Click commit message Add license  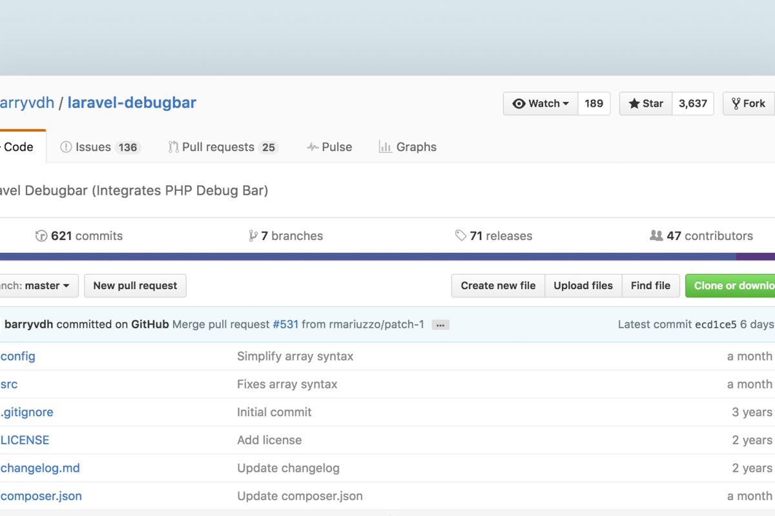269,441
